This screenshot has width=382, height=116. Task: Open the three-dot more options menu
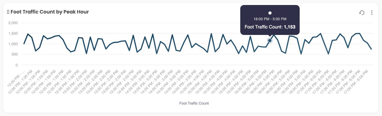(372, 13)
